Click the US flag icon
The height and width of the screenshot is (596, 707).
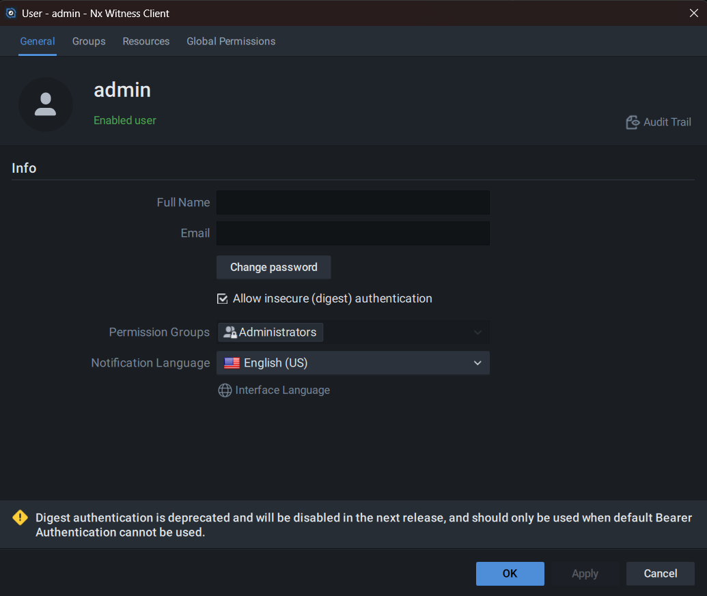(x=232, y=363)
